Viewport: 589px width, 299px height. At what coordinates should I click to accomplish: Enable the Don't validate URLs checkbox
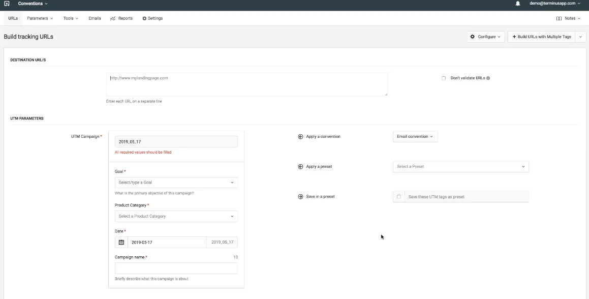click(x=443, y=78)
